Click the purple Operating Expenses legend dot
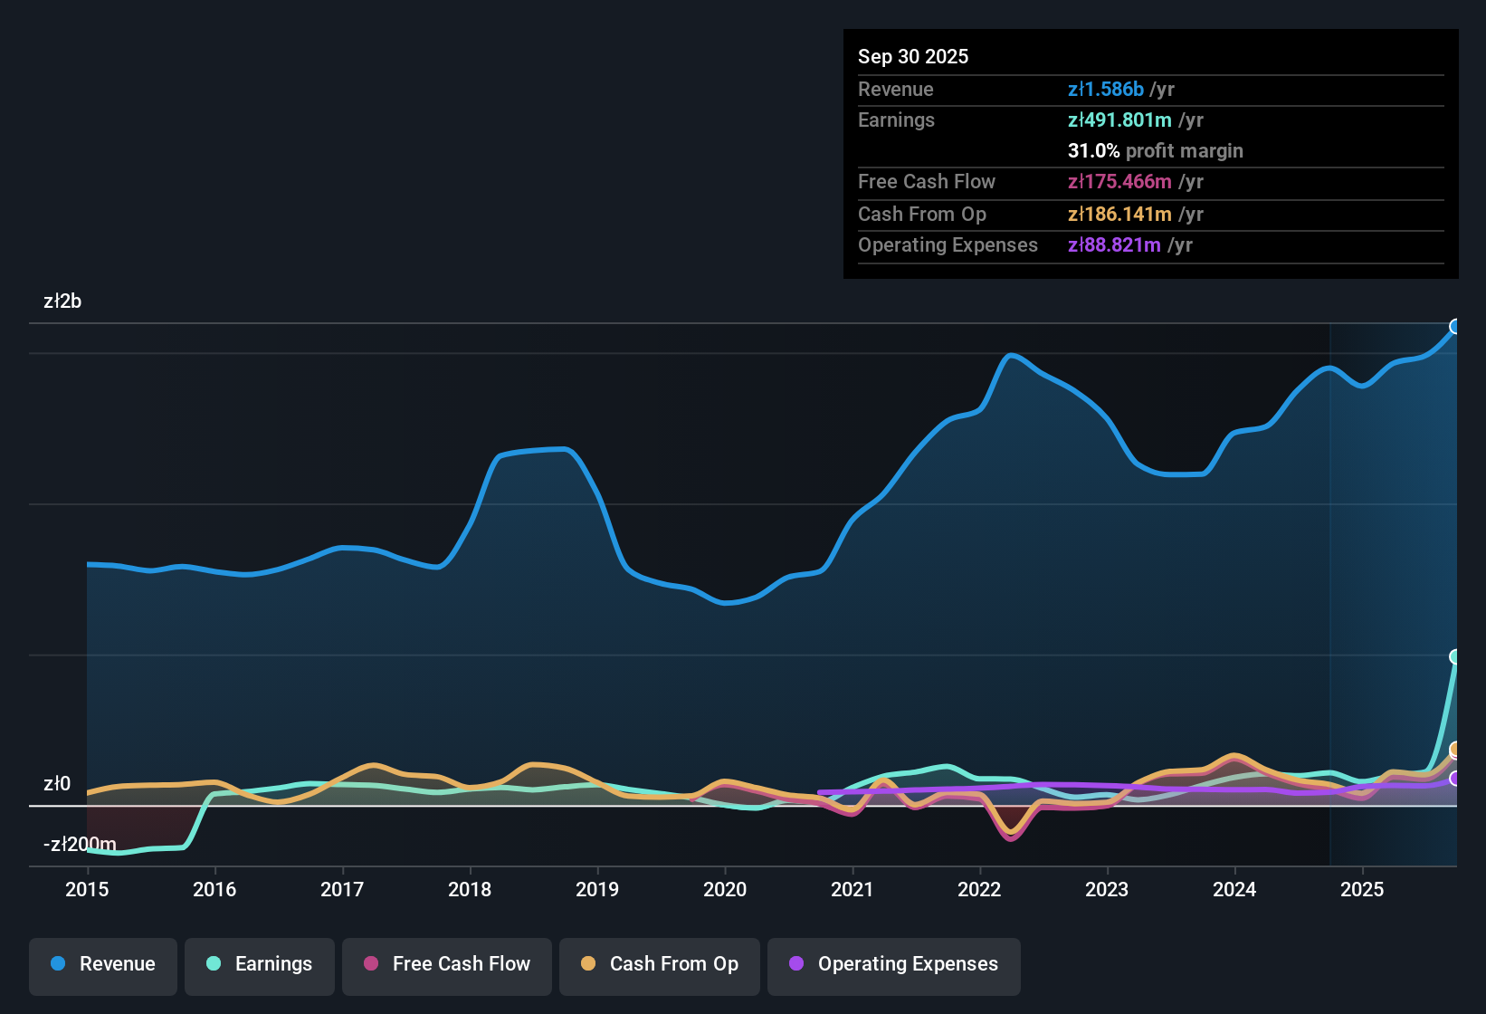This screenshot has height=1014, width=1486. point(795,964)
